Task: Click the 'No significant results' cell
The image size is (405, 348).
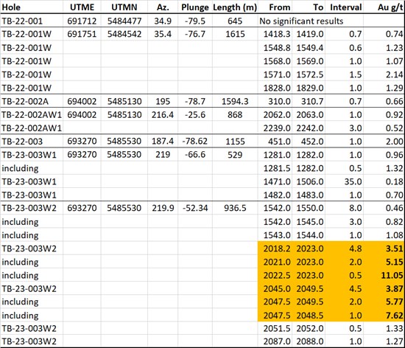Action: (301, 21)
